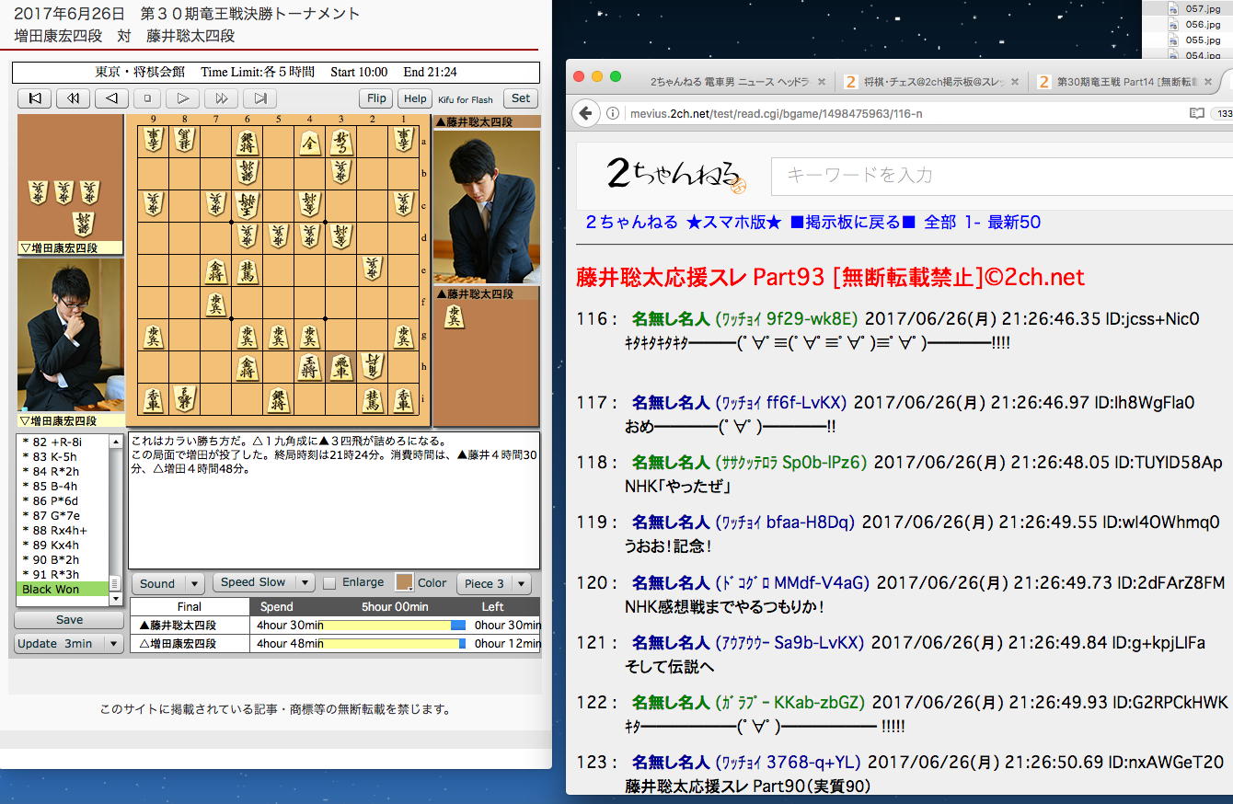
Task: Select move '89 Kx4h' in the move list
Action: 63,546
